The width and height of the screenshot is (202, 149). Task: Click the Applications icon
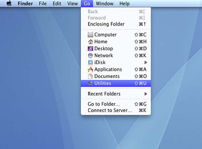(90, 69)
